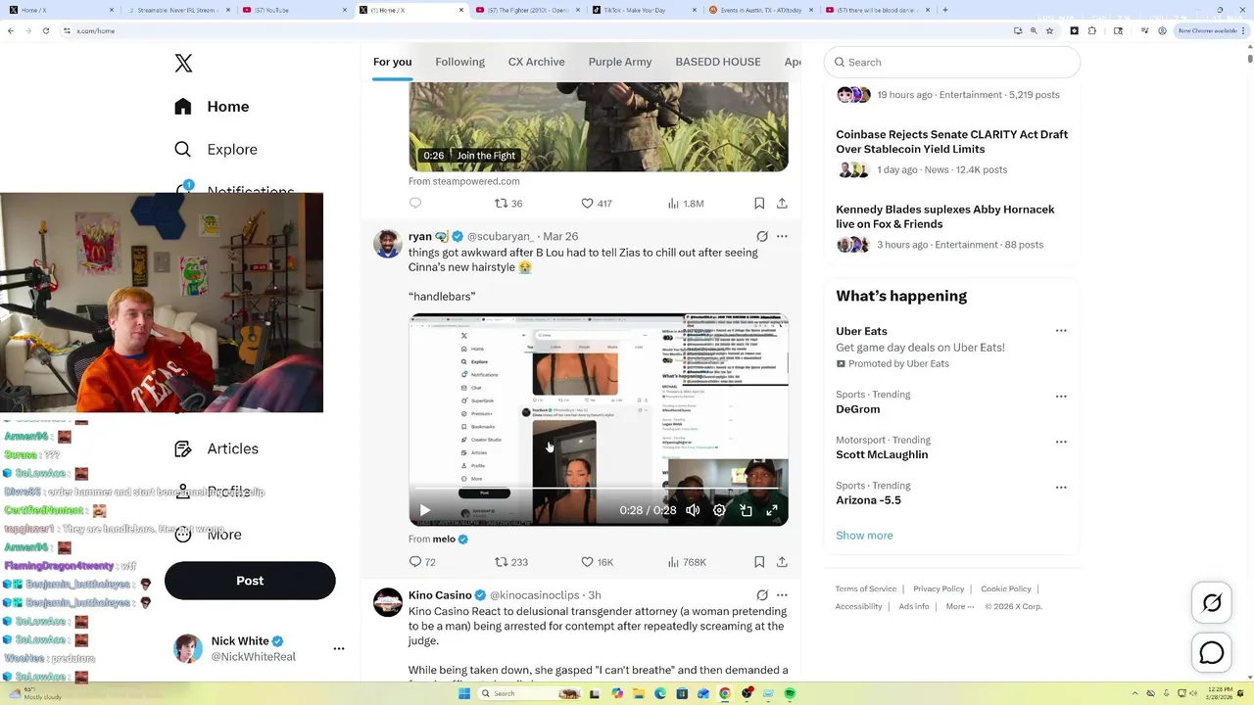This screenshot has width=1254, height=705.
Task: Open Grok explain on ryan's post
Action: [x=761, y=236]
